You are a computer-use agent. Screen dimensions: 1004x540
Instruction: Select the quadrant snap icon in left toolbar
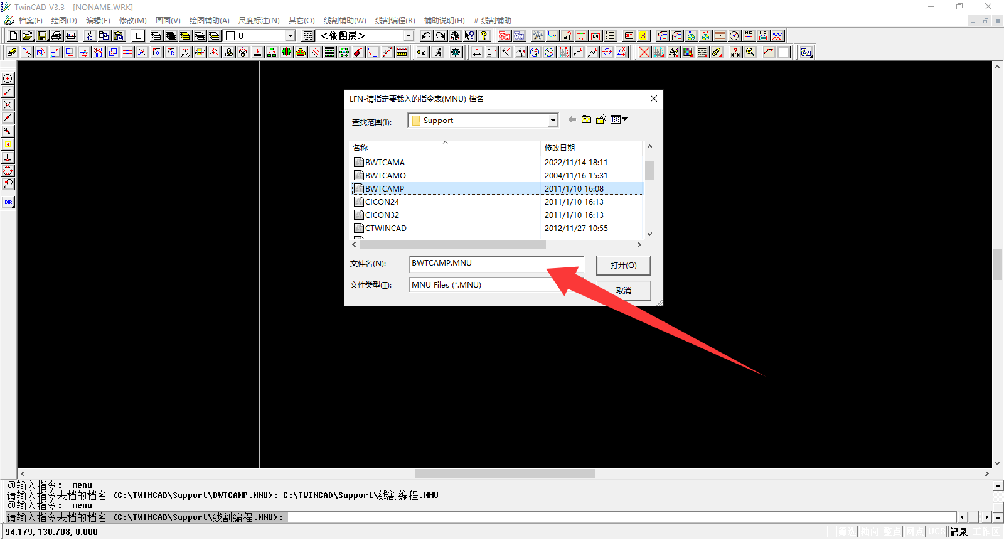[8, 171]
